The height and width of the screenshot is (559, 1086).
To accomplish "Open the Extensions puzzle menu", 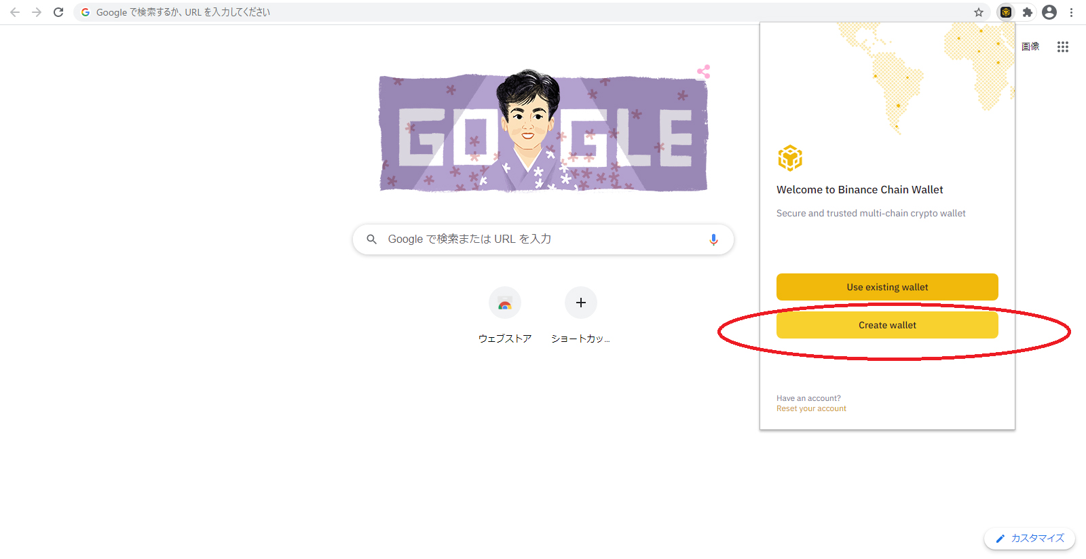I will [x=1028, y=12].
